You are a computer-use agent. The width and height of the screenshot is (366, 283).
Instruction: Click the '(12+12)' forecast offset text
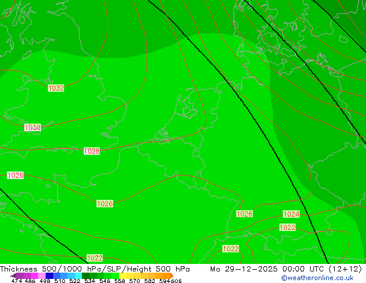[345, 269]
